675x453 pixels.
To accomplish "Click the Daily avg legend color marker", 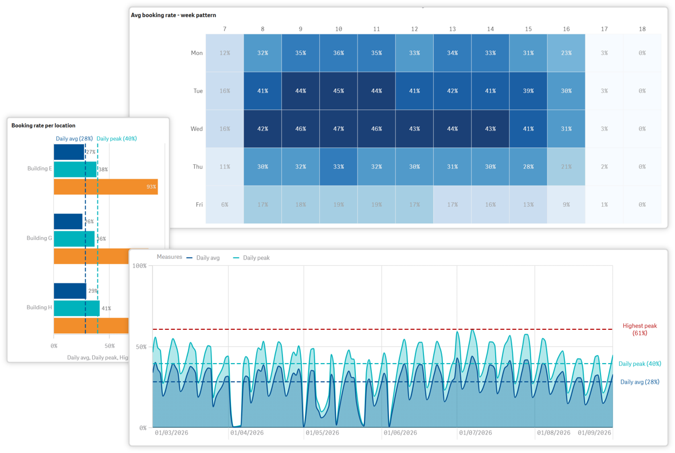I will 190,258.
